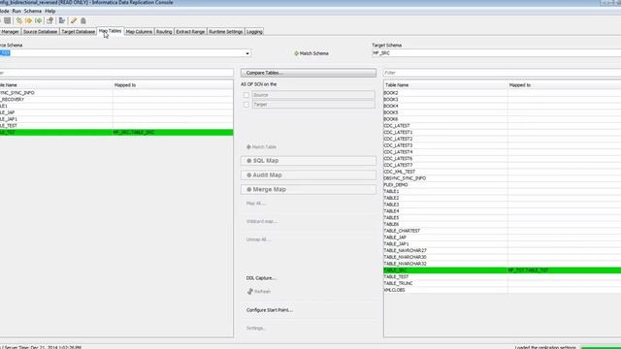Screen dimensions: 621x349
Task: Open the Help menu
Action: click(x=49, y=11)
